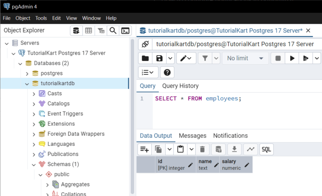Select Foreign Data Wrappers tree item
Image resolution: width=322 pixels, height=196 pixels.
(x=76, y=134)
